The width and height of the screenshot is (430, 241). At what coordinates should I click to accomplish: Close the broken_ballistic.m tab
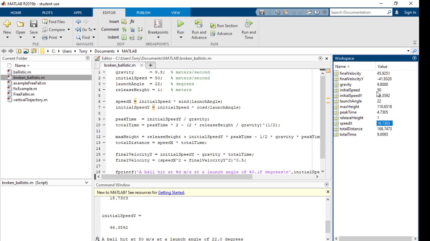[x=141, y=65]
